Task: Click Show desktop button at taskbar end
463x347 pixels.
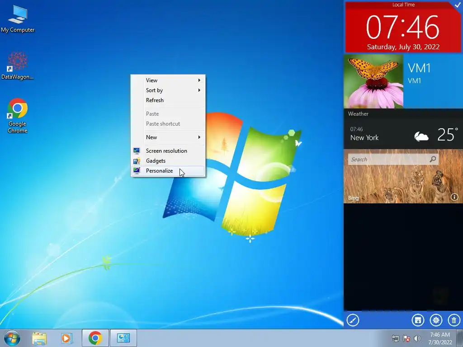Action: (460, 338)
